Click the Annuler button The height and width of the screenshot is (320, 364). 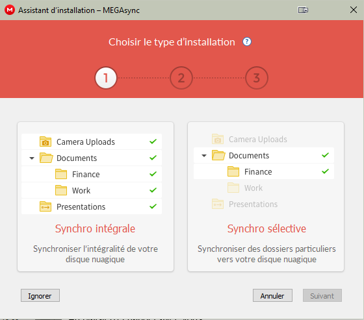tap(272, 295)
